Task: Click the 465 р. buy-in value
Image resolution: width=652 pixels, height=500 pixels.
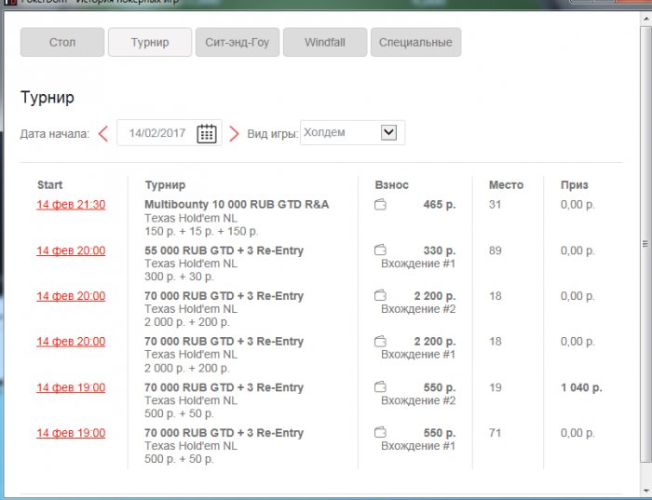Action: (440, 205)
